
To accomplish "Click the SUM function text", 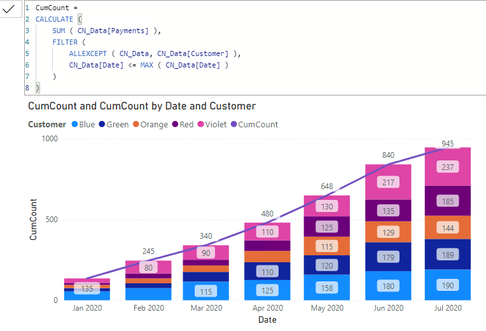I will tap(59, 31).
